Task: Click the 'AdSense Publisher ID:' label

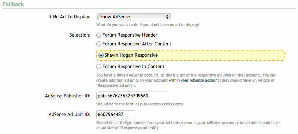Action: (x=68, y=96)
